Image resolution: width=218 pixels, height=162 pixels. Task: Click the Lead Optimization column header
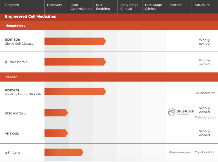(x=81, y=7)
